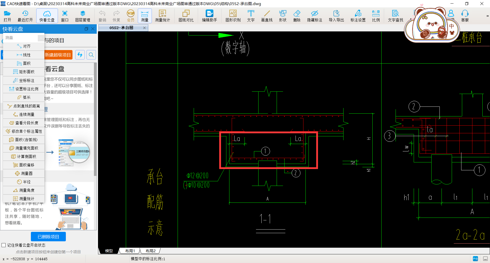Check 记住快看云盘开启状态 checkbox
490x263 pixels.
4,245
